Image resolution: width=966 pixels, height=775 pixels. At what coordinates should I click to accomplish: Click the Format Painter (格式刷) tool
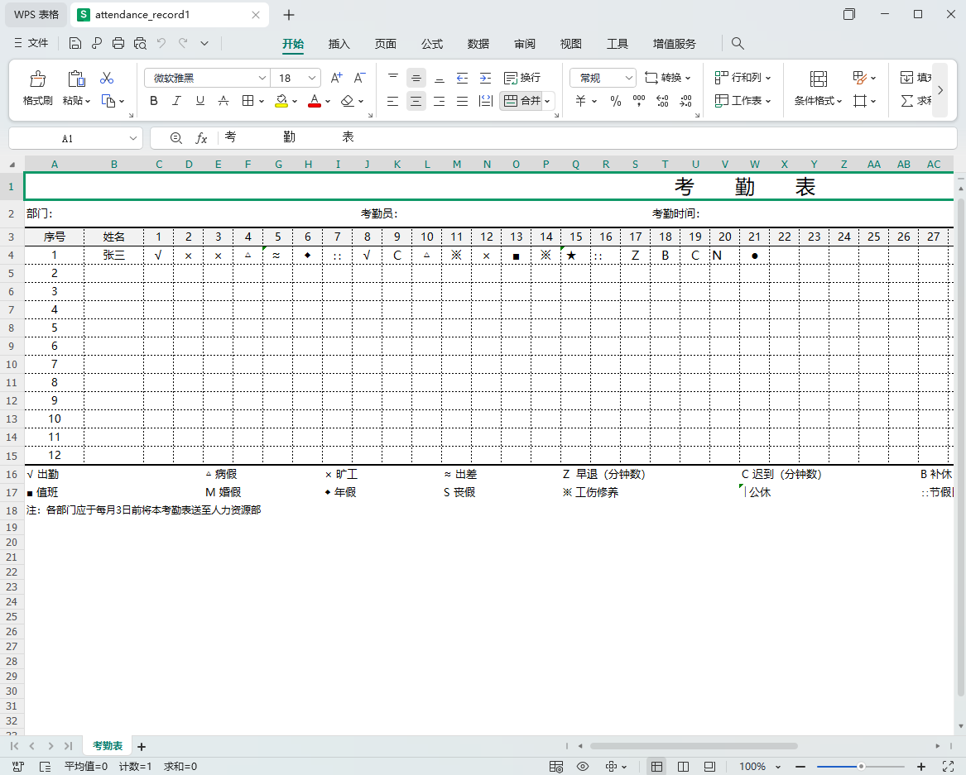tap(37, 88)
